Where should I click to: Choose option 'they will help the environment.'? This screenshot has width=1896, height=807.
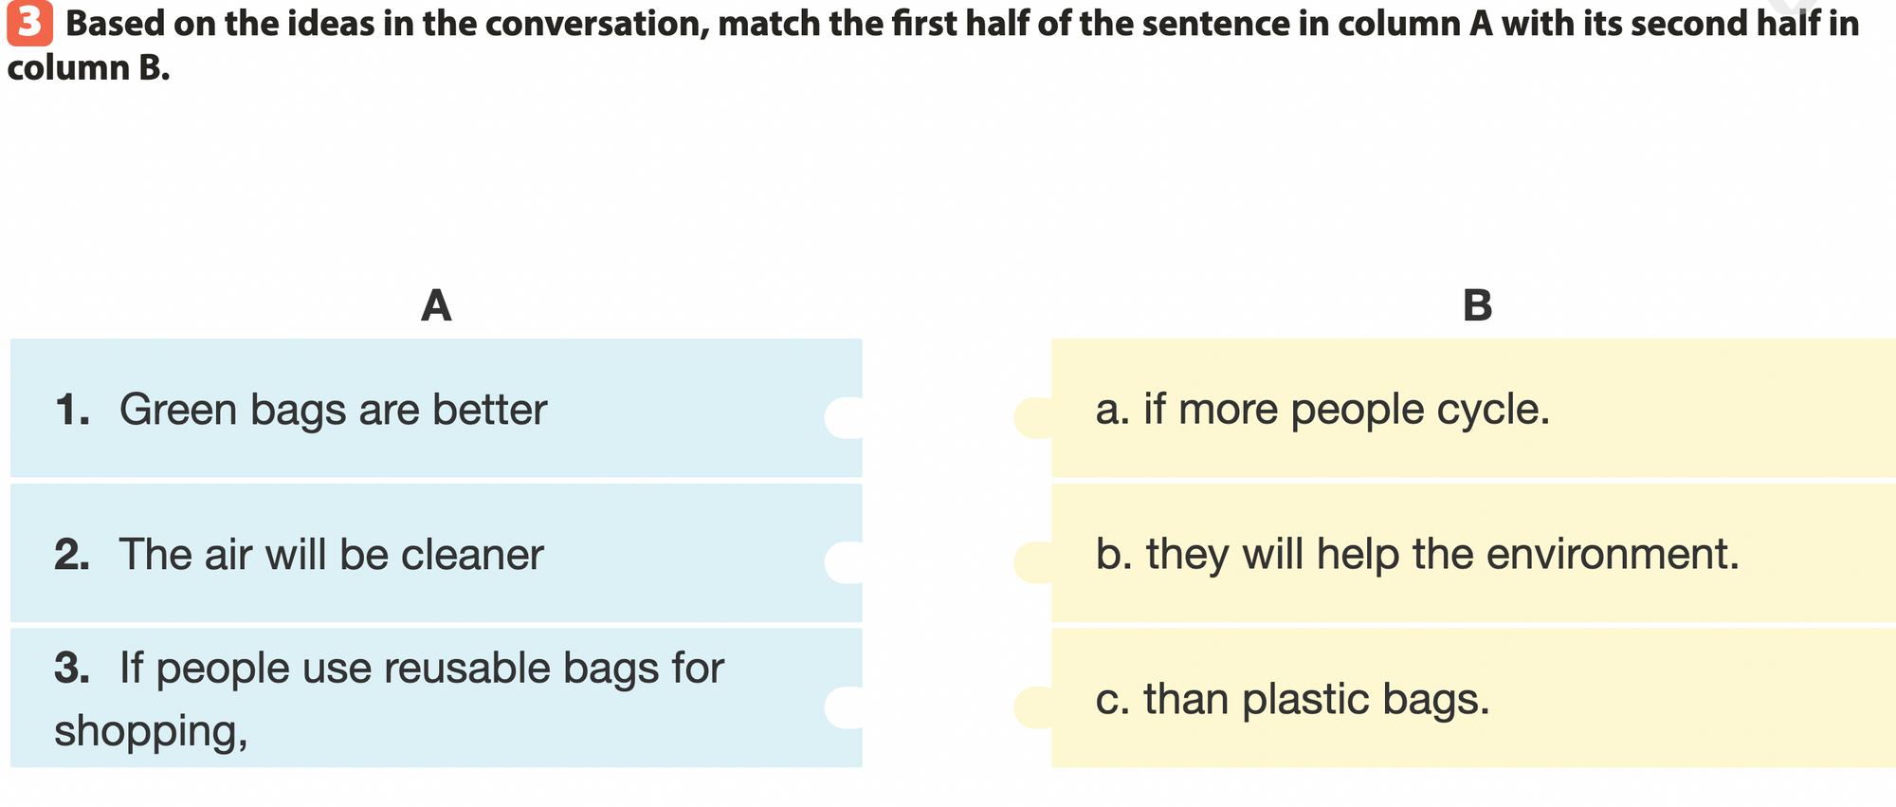[1441, 555]
